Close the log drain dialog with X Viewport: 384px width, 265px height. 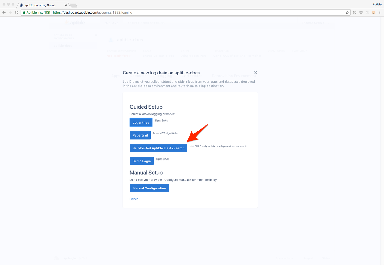tap(256, 73)
